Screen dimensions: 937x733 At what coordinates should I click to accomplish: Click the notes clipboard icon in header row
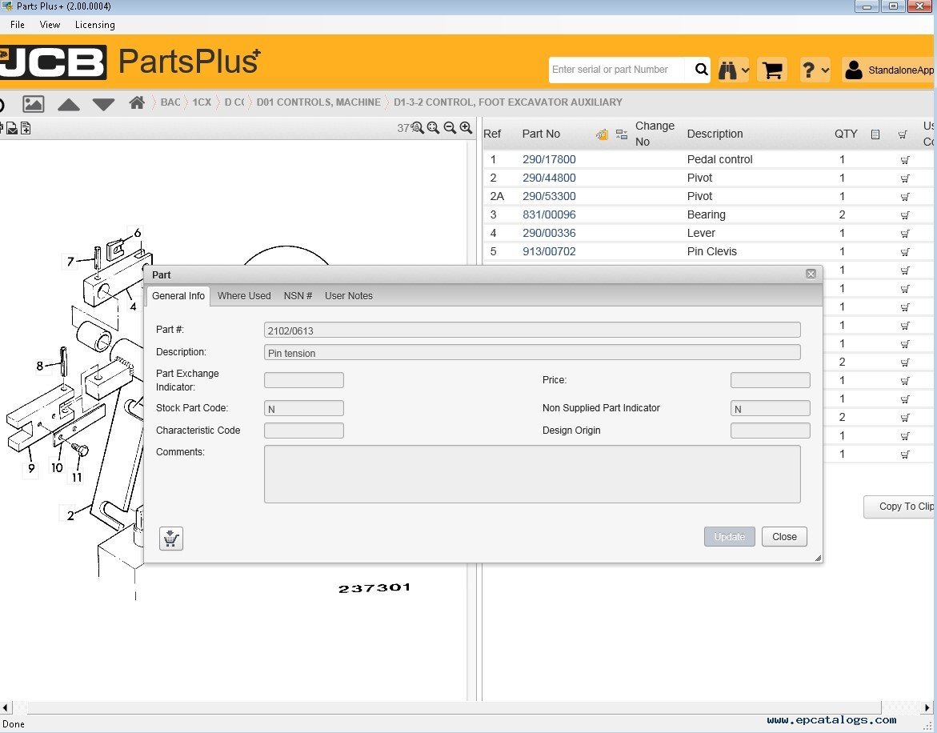click(x=875, y=134)
